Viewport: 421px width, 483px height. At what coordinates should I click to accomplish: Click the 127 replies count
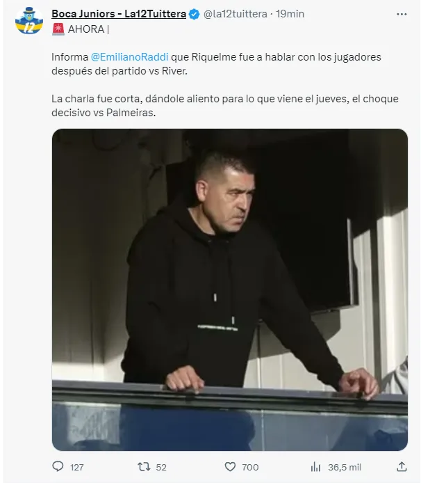[76, 467]
